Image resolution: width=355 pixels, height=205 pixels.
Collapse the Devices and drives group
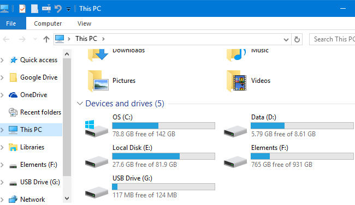80,104
